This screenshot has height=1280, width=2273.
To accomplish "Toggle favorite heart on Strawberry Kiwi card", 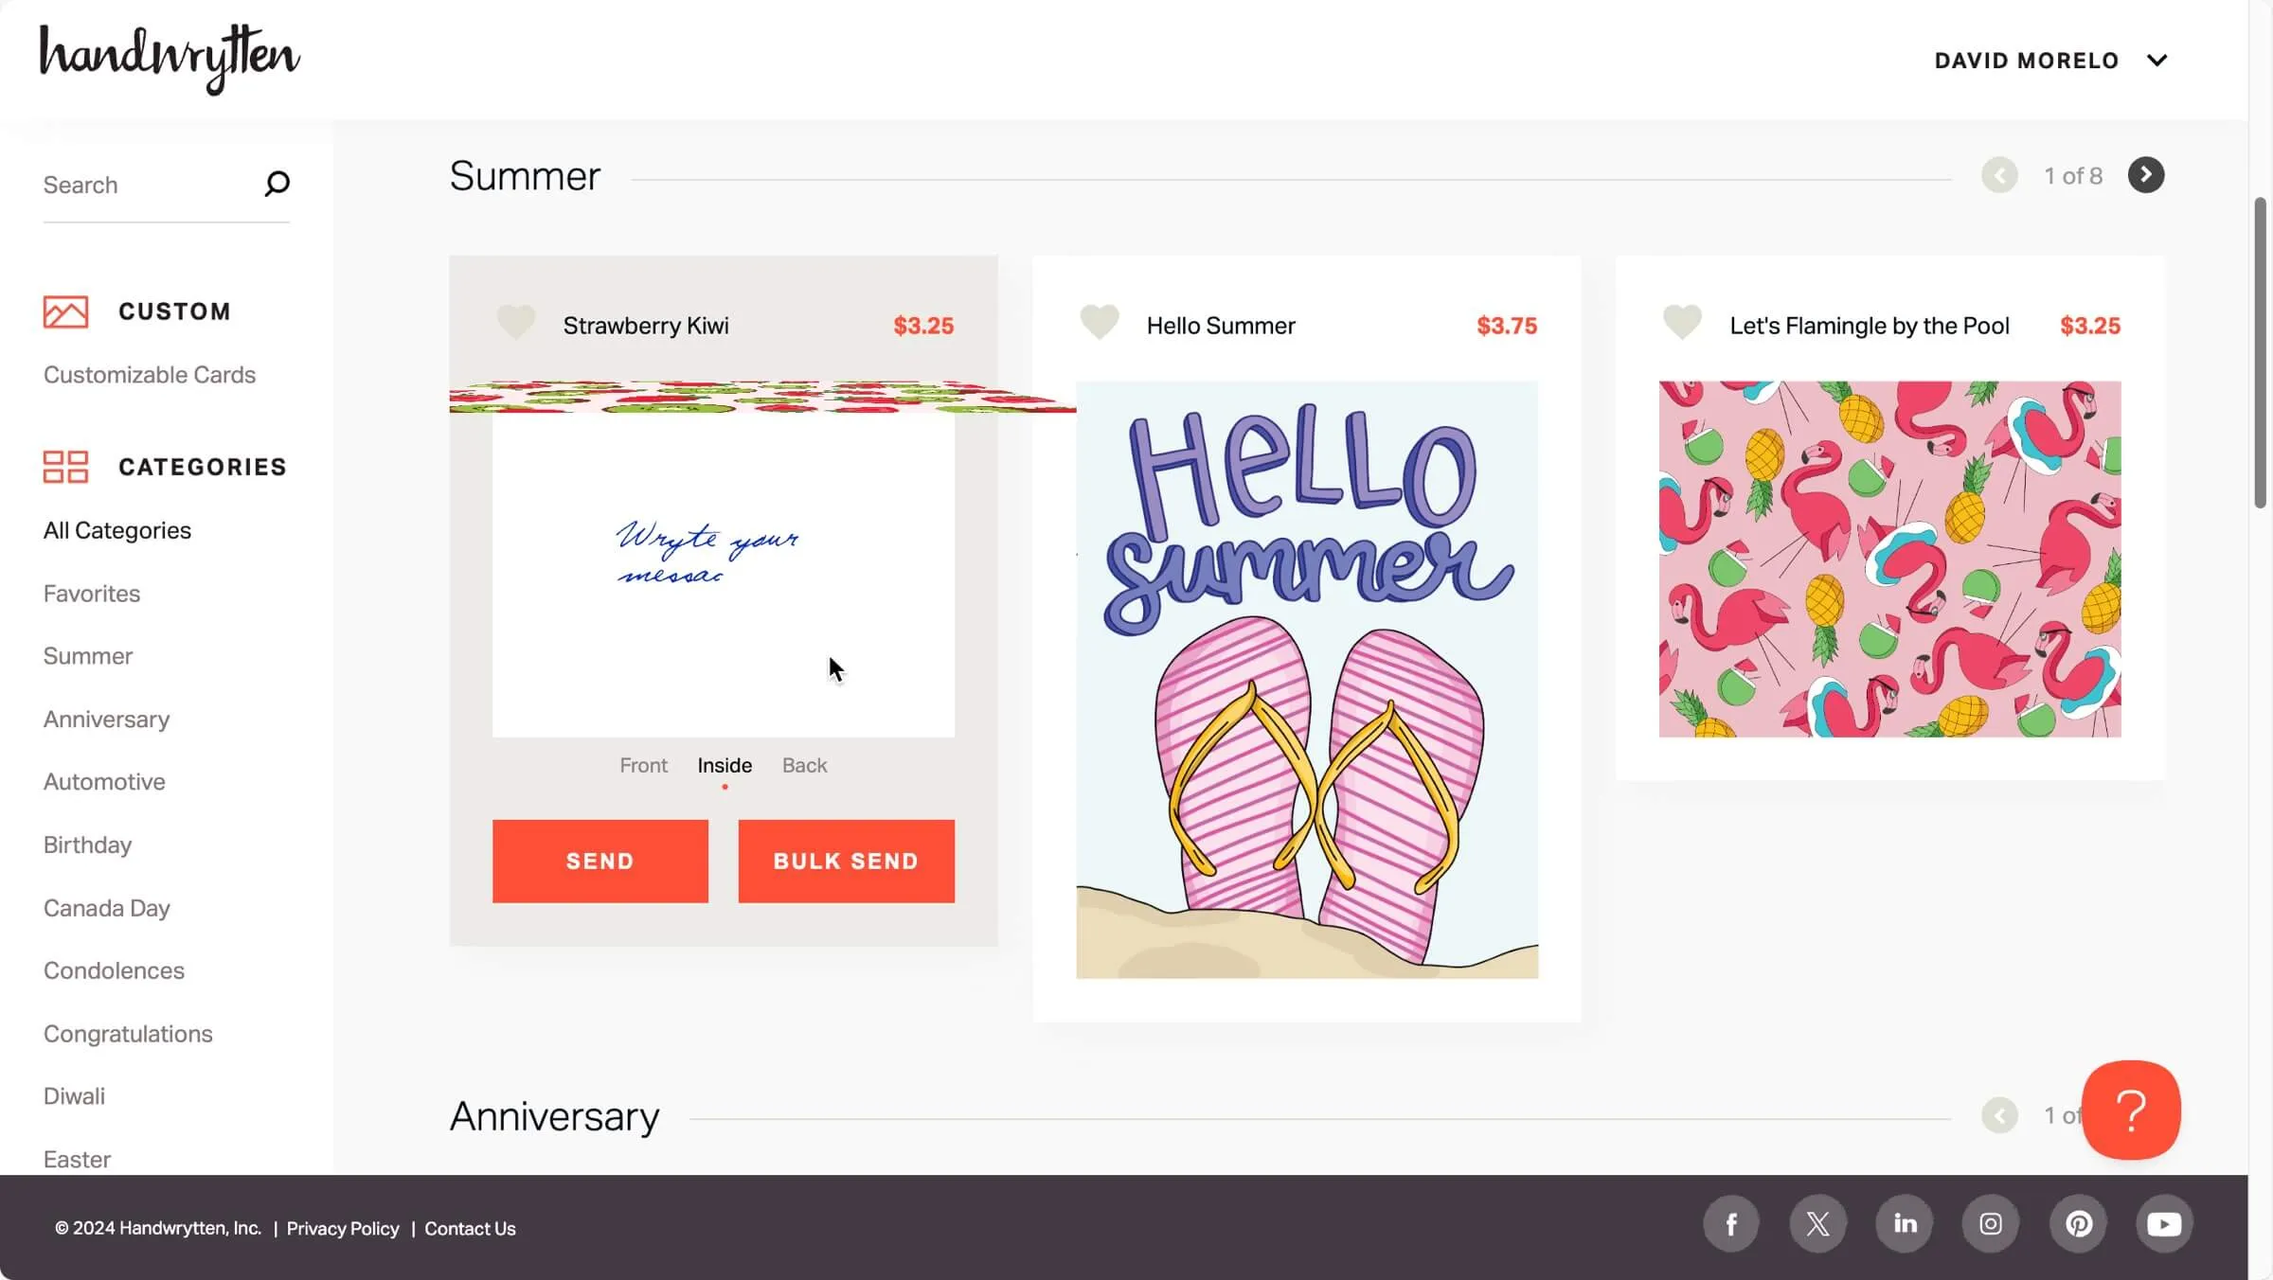I will tap(517, 325).
